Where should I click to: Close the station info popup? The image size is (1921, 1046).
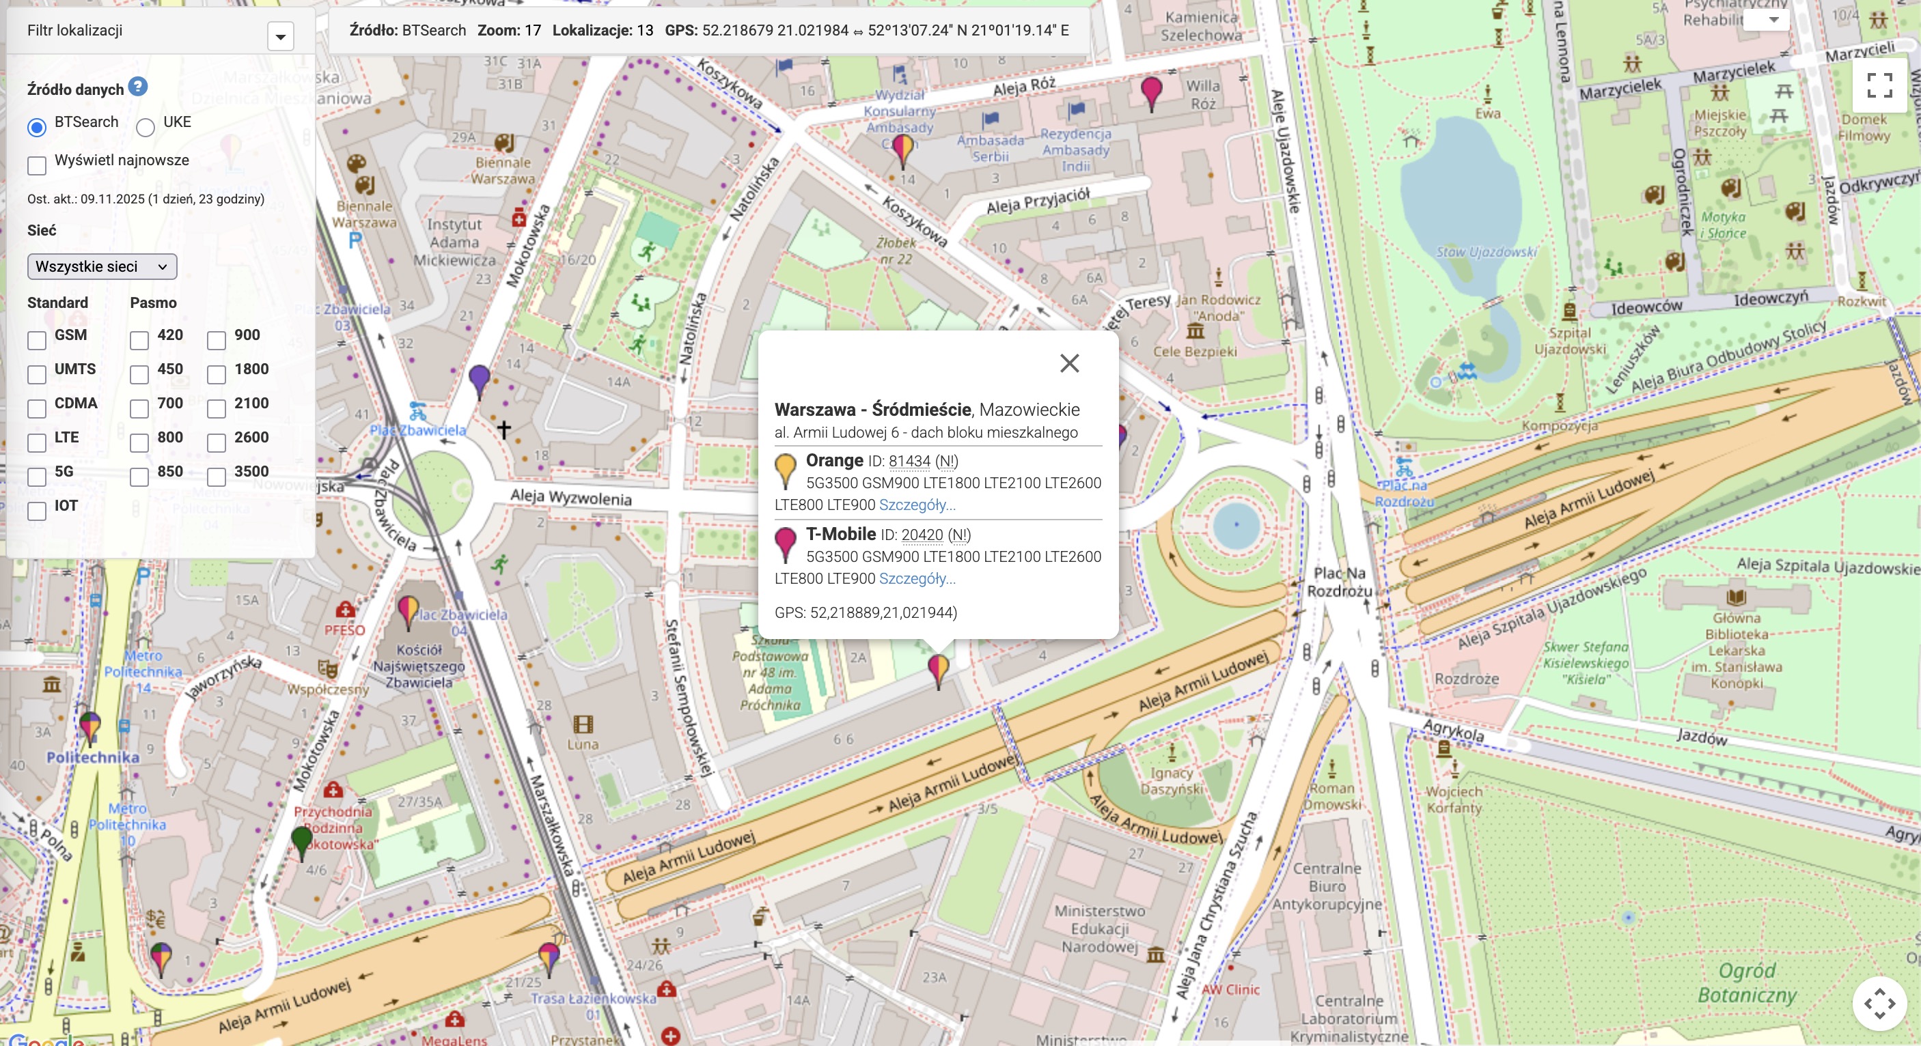pos(1069,363)
